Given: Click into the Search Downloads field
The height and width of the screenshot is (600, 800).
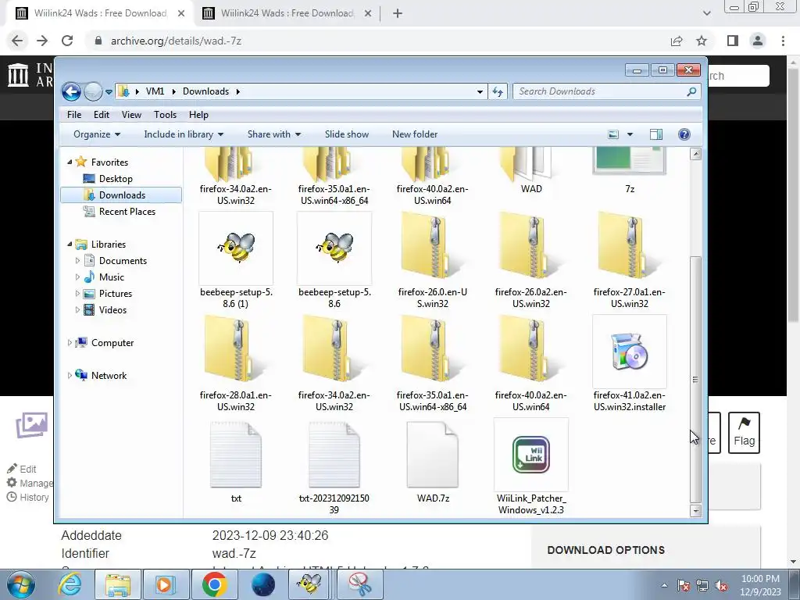Looking at the screenshot, I should point(601,91).
